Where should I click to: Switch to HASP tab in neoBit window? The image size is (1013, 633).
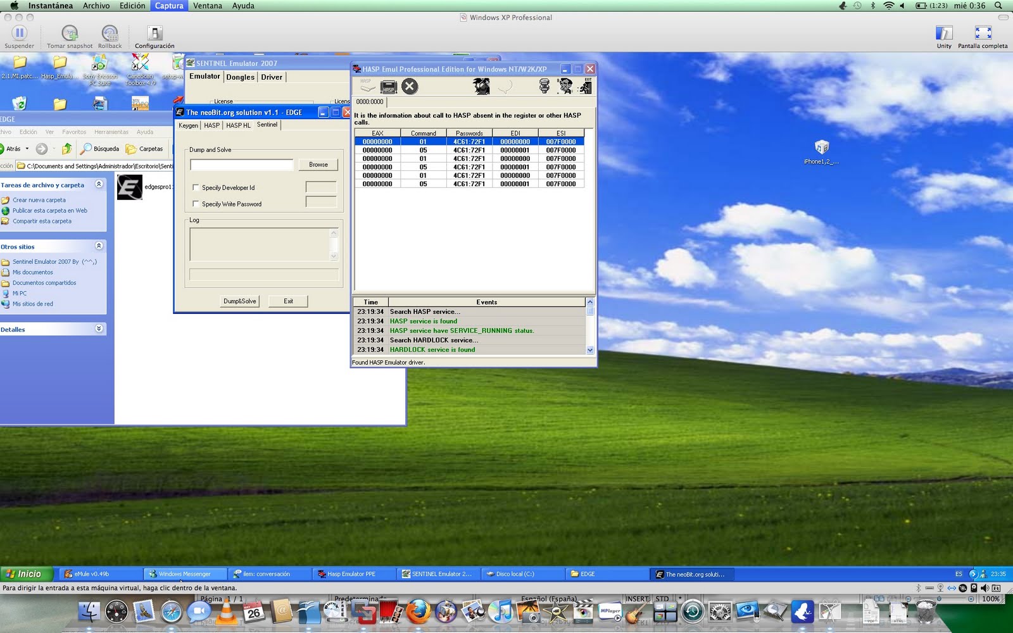point(212,125)
